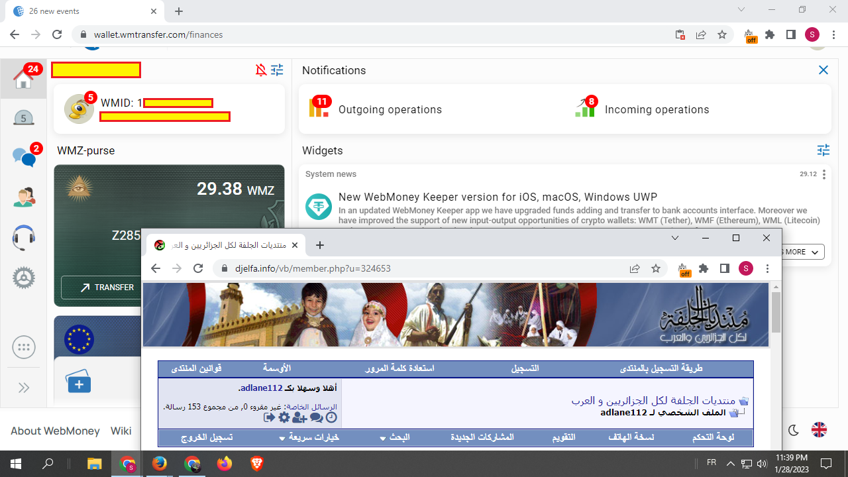
Task: Change language via UK flag icon
Action: [x=820, y=430]
